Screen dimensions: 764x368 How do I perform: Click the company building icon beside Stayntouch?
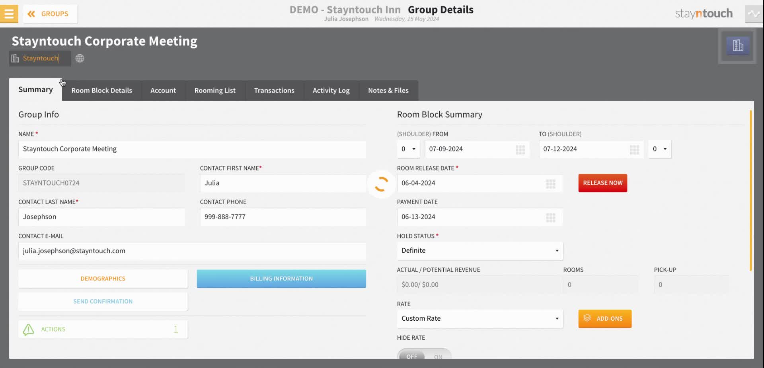[x=15, y=58]
